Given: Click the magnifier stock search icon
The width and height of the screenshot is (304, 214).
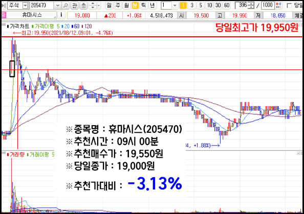Looking at the screenshot, I should point(66,6).
